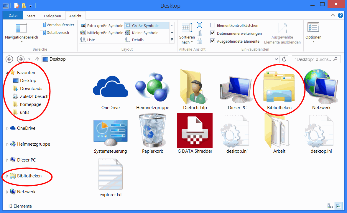Switch to the Start ribbon tab
Viewport: 347px width, 213px height.
tap(31, 16)
